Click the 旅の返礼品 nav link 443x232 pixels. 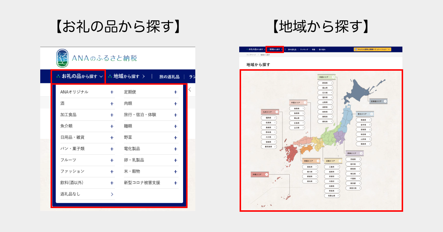pyautogui.click(x=292, y=49)
